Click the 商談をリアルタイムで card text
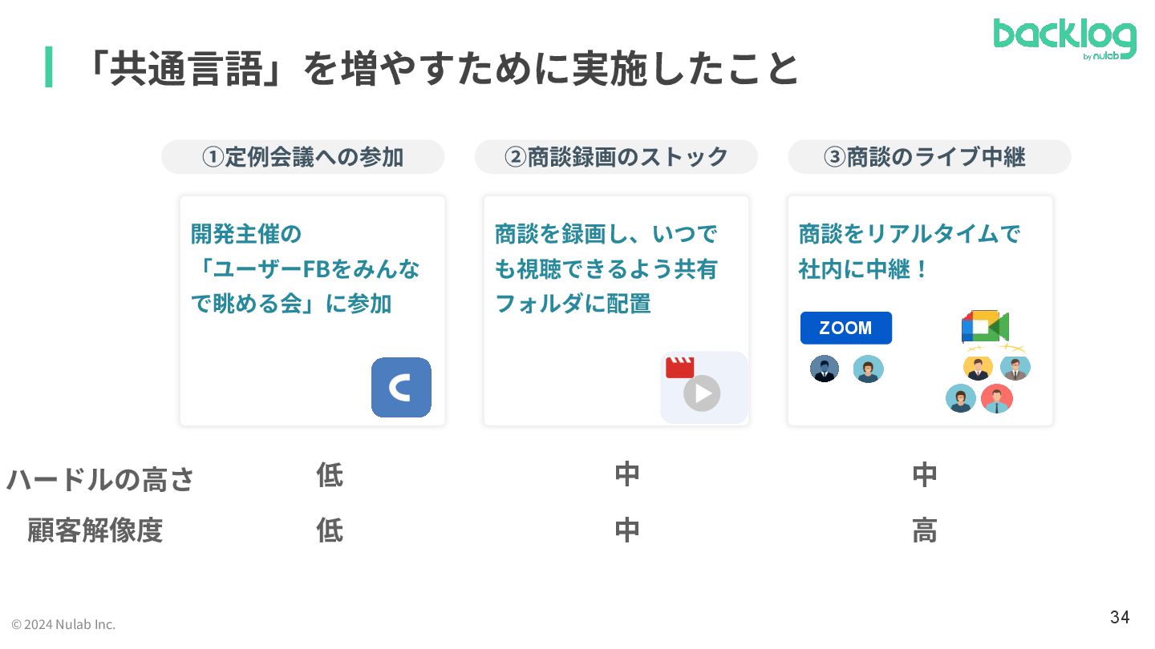This screenshot has width=1155, height=649. (910, 252)
